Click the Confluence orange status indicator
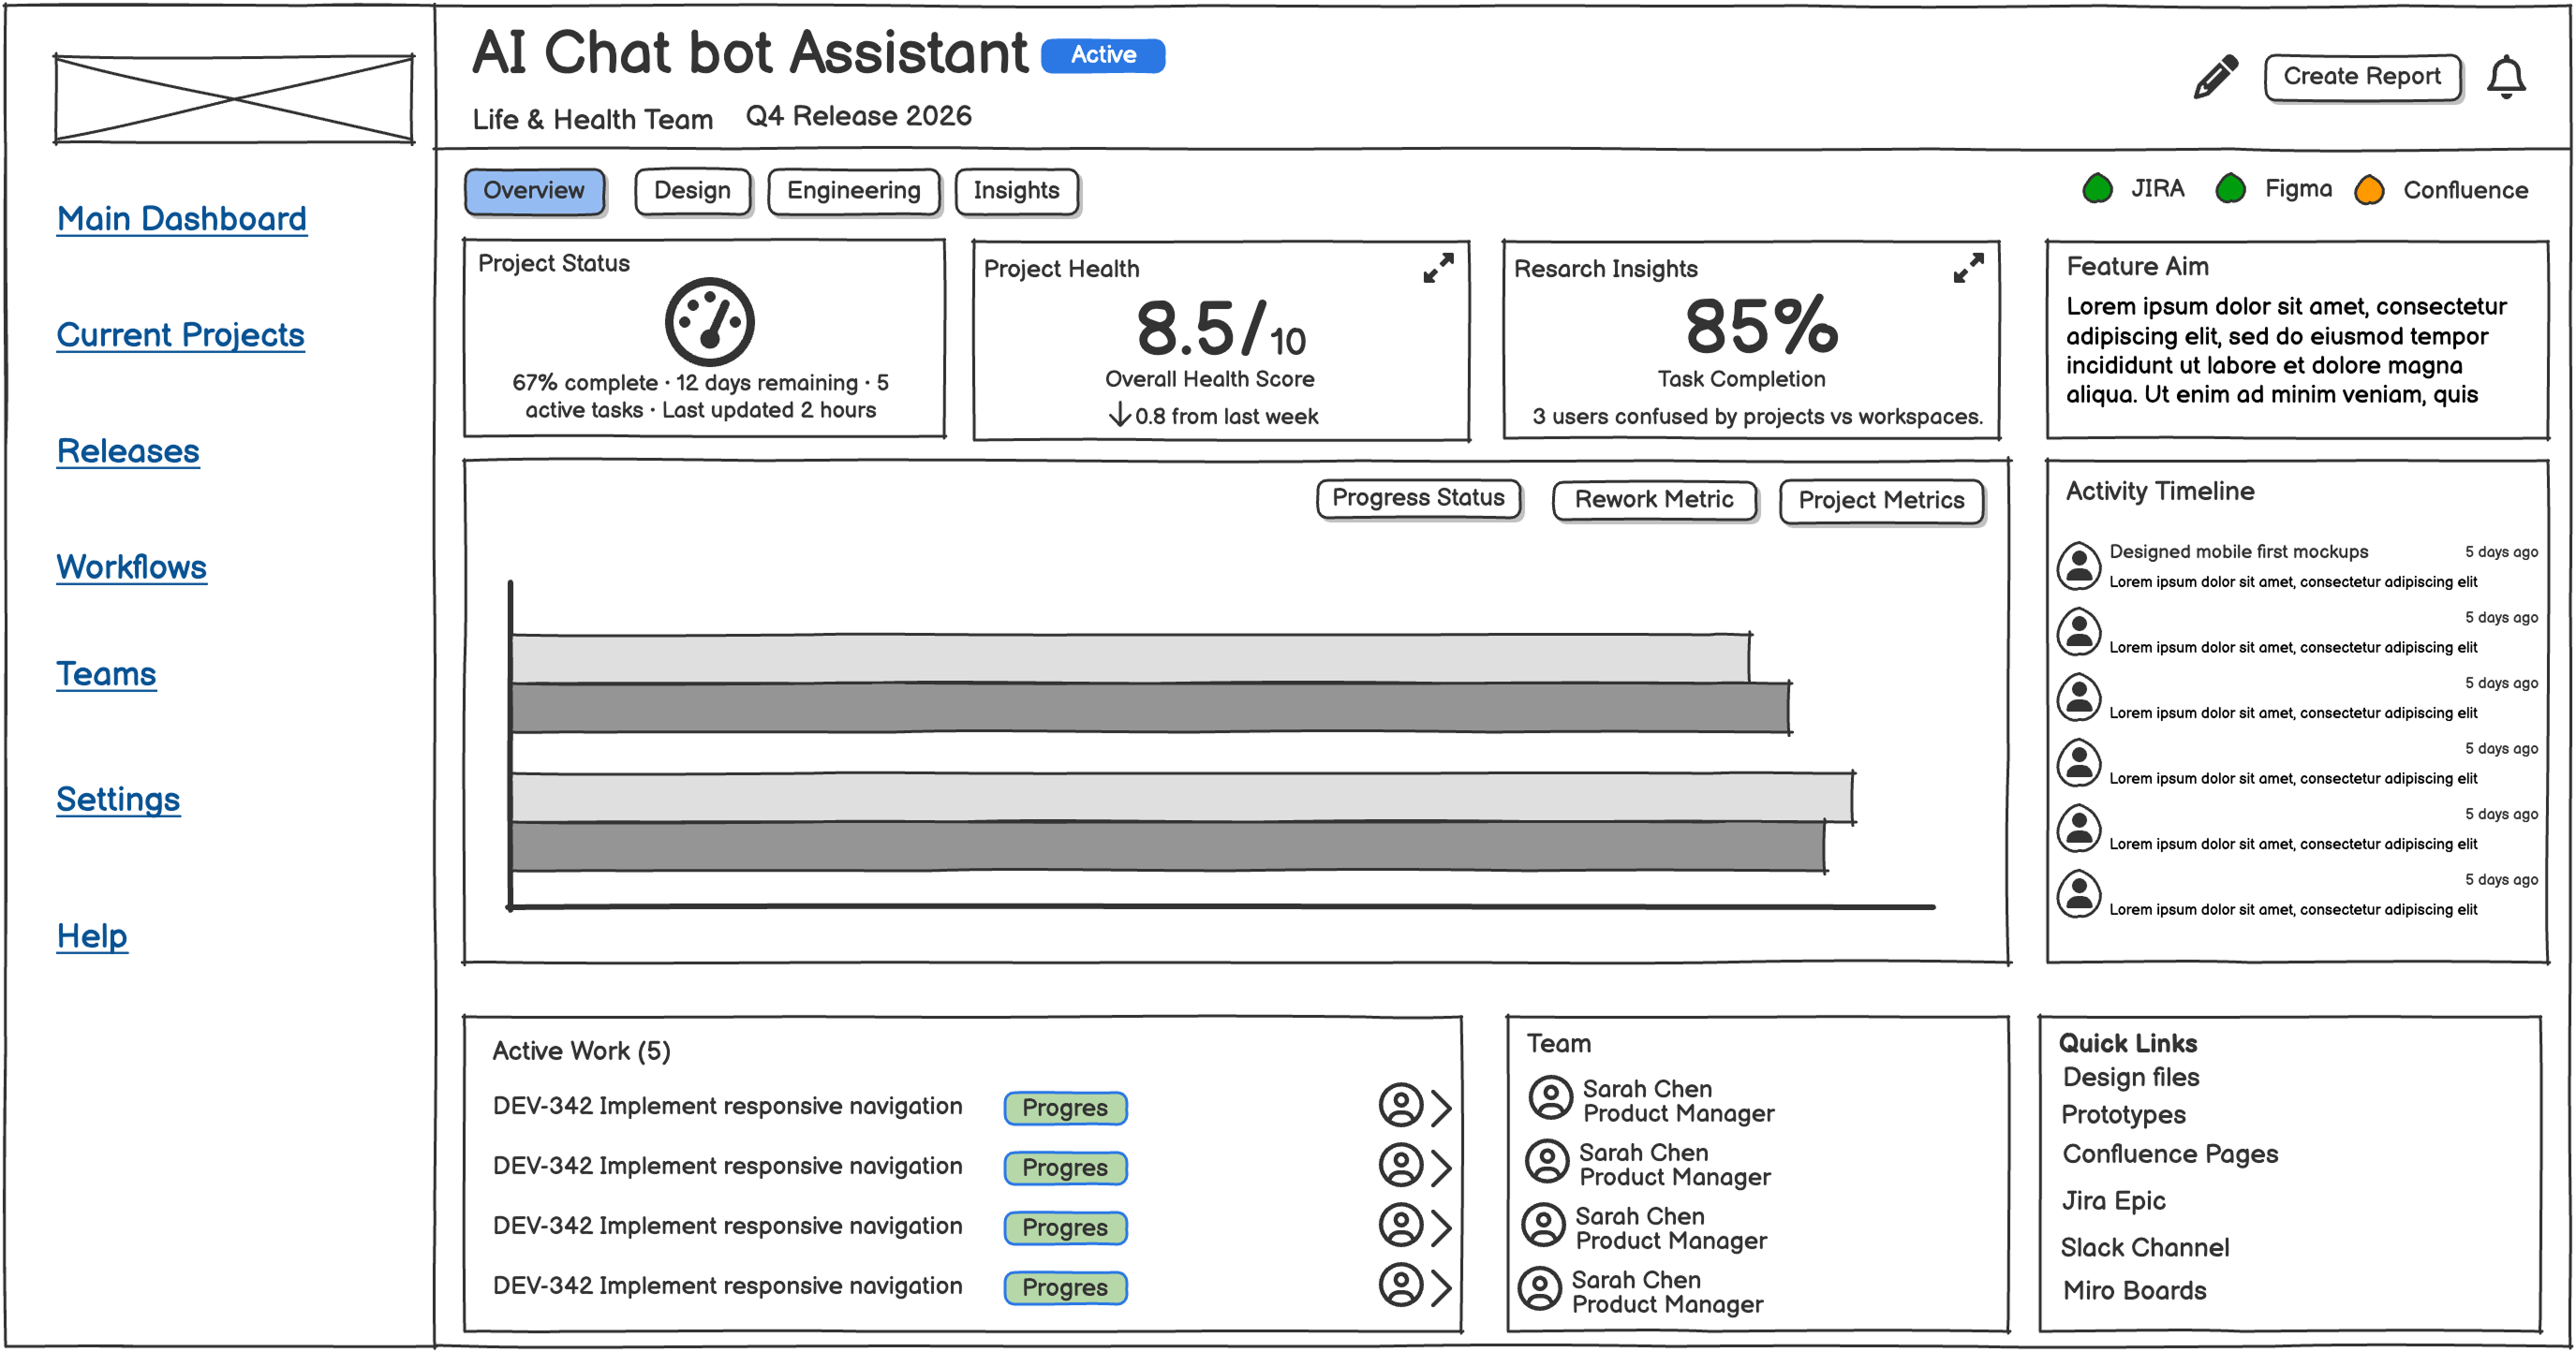The image size is (2576, 1352). (2368, 190)
